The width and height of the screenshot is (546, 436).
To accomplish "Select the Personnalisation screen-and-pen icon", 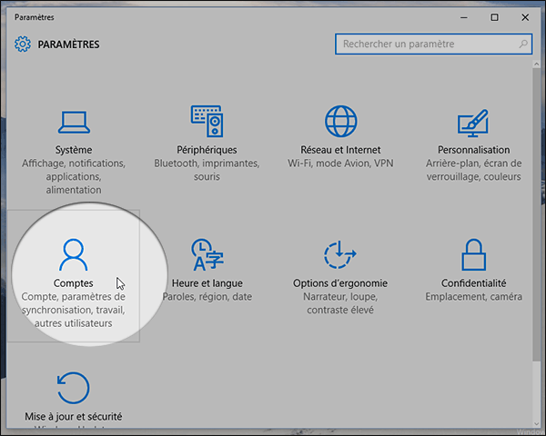I will pos(474,121).
